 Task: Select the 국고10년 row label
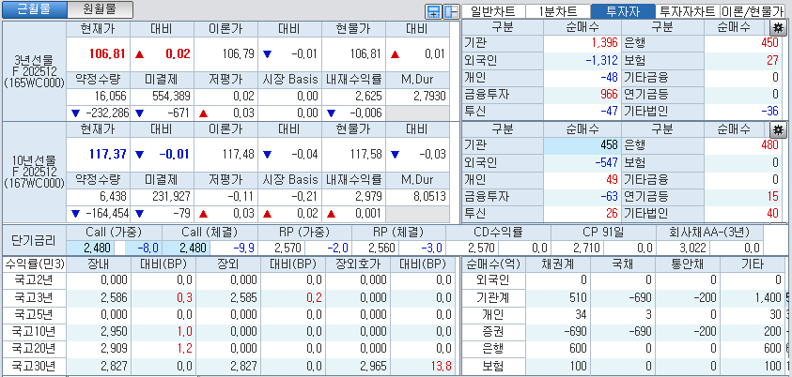(x=34, y=332)
